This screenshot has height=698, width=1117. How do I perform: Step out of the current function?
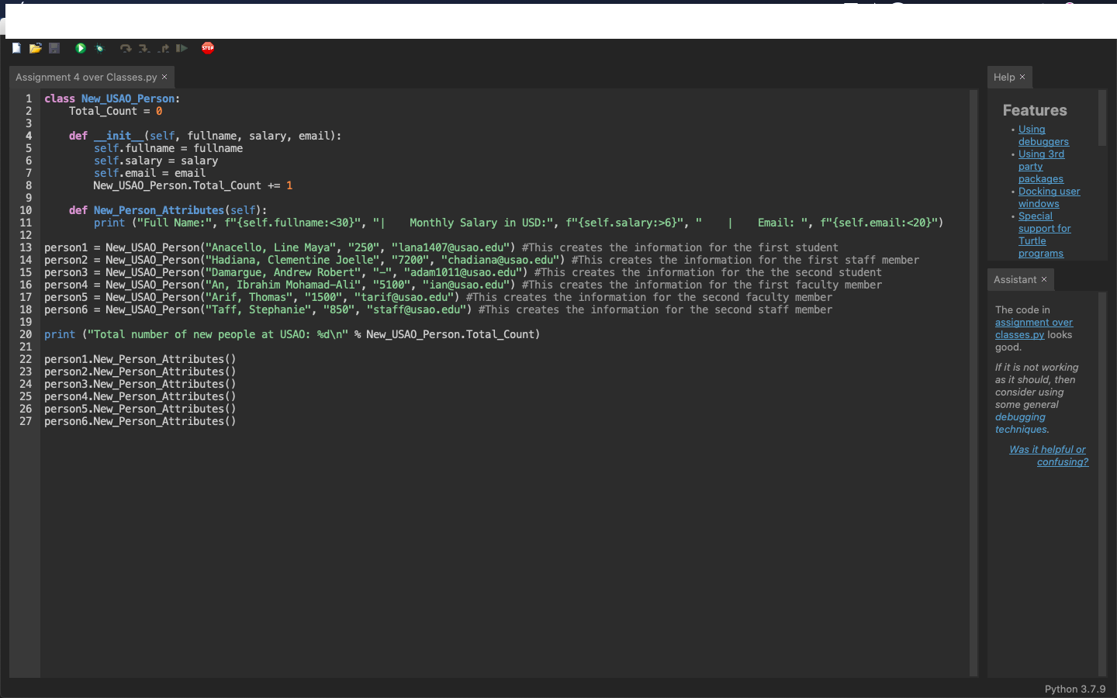tap(164, 48)
